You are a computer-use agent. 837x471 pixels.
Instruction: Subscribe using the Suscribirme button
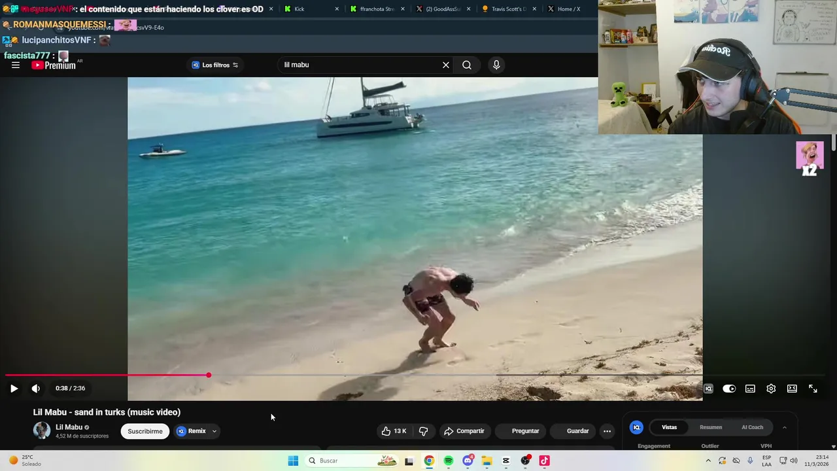click(x=145, y=431)
